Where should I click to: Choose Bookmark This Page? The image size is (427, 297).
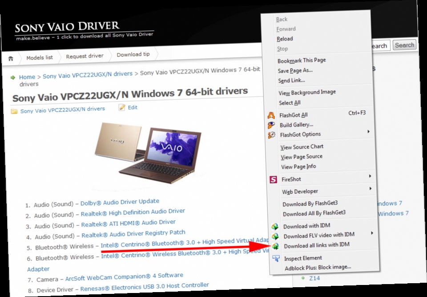pyautogui.click(x=302, y=60)
